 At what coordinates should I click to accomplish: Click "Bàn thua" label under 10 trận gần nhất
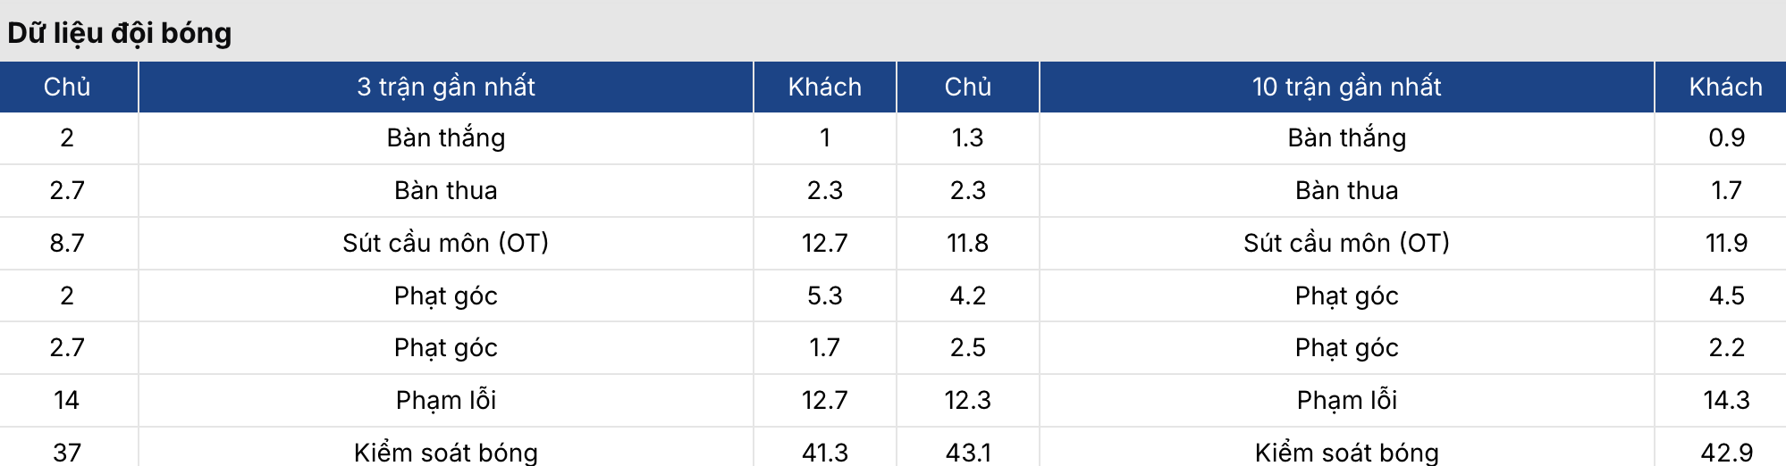tap(1346, 190)
